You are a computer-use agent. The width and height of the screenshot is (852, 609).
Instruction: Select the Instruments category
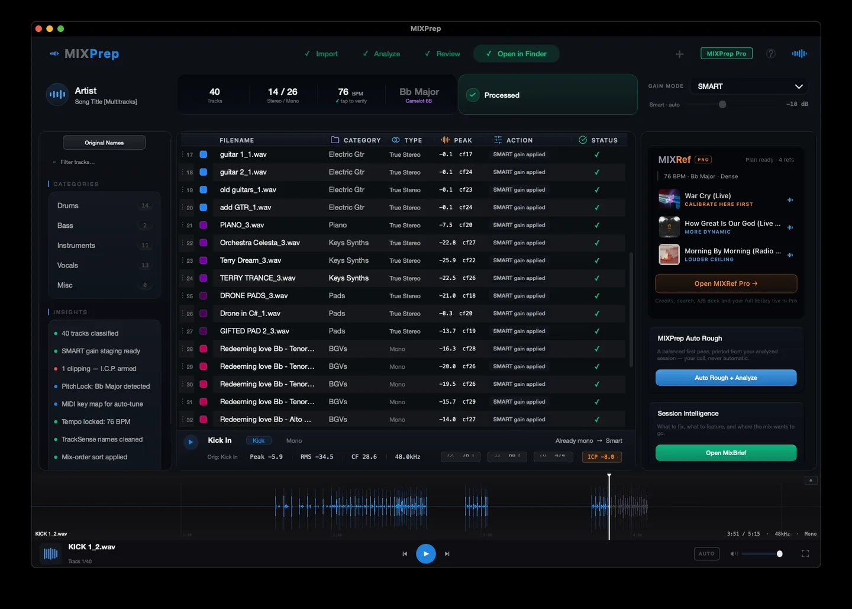point(104,246)
